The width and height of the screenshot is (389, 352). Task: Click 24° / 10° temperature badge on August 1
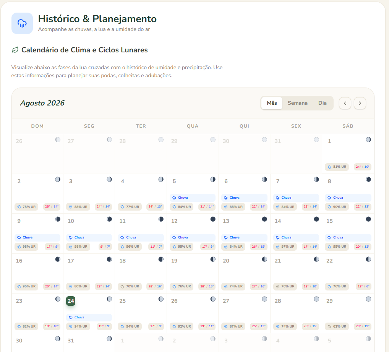[363, 167]
